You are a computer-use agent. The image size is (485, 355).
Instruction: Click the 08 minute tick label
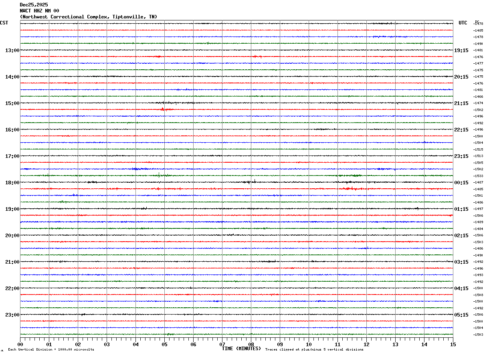251,344
